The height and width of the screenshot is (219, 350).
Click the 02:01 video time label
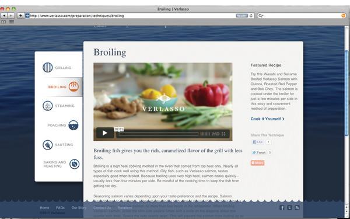pos(119,129)
